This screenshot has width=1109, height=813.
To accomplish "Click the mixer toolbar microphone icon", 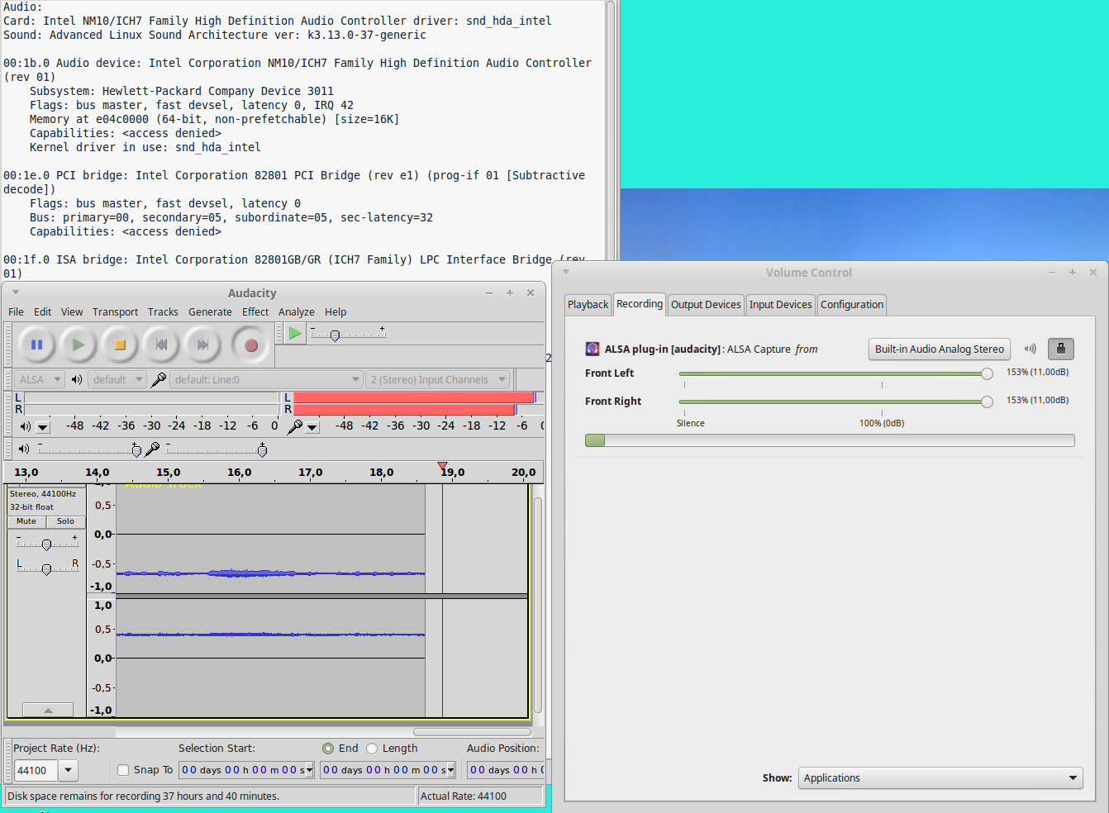I will [152, 449].
